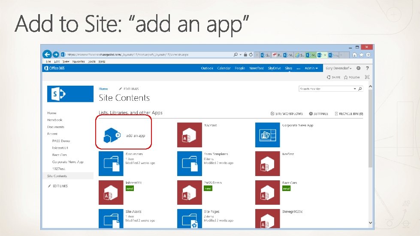Click the add an app tile icon
The width and height of the screenshot is (420, 236).
point(112,135)
